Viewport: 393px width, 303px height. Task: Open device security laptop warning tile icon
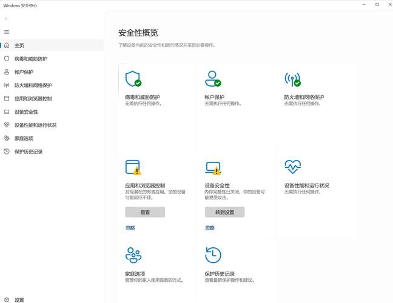(213, 168)
